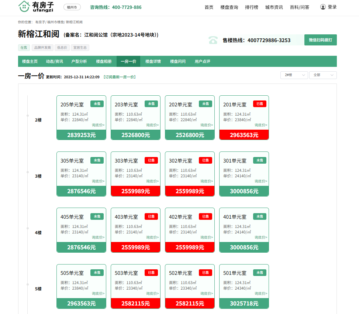Image resolution: width=359 pixels, height=314 pixels.
Task: Click the 订阅最新一房一价 link
Action: [120, 77]
